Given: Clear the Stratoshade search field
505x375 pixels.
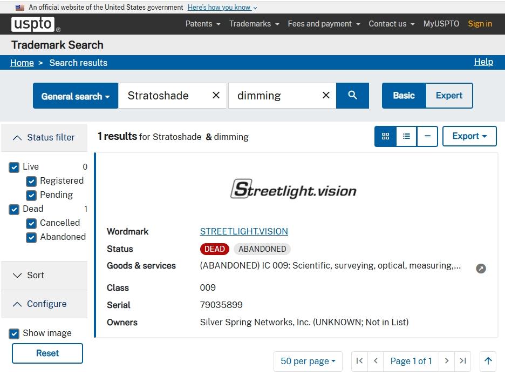Looking at the screenshot, I should (216, 95).
